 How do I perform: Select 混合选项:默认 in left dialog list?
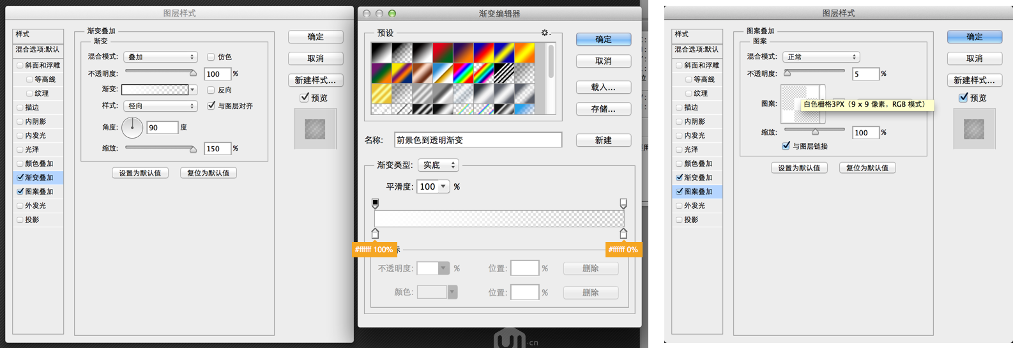[x=38, y=49]
